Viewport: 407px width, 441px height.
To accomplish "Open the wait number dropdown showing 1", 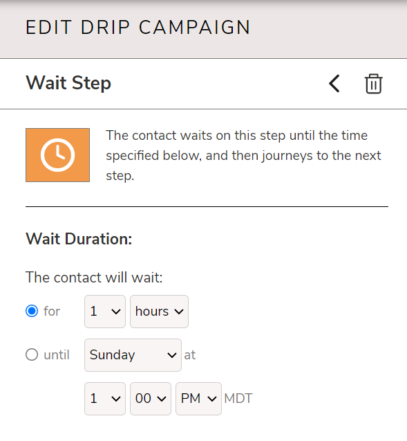I will point(105,312).
